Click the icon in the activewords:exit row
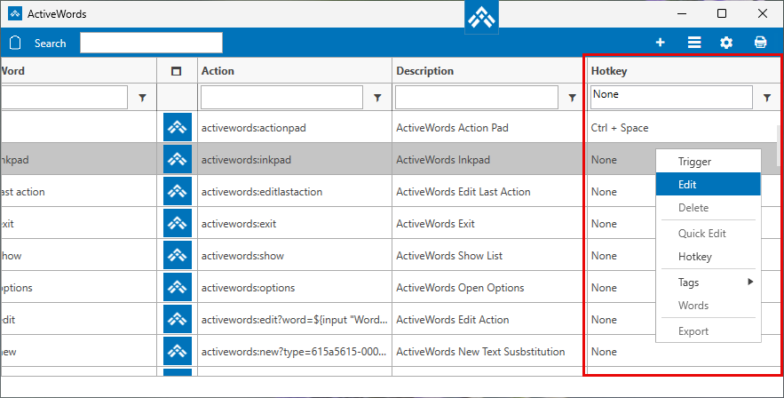Image resolution: width=784 pixels, height=398 pixels. (x=178, y=224)
